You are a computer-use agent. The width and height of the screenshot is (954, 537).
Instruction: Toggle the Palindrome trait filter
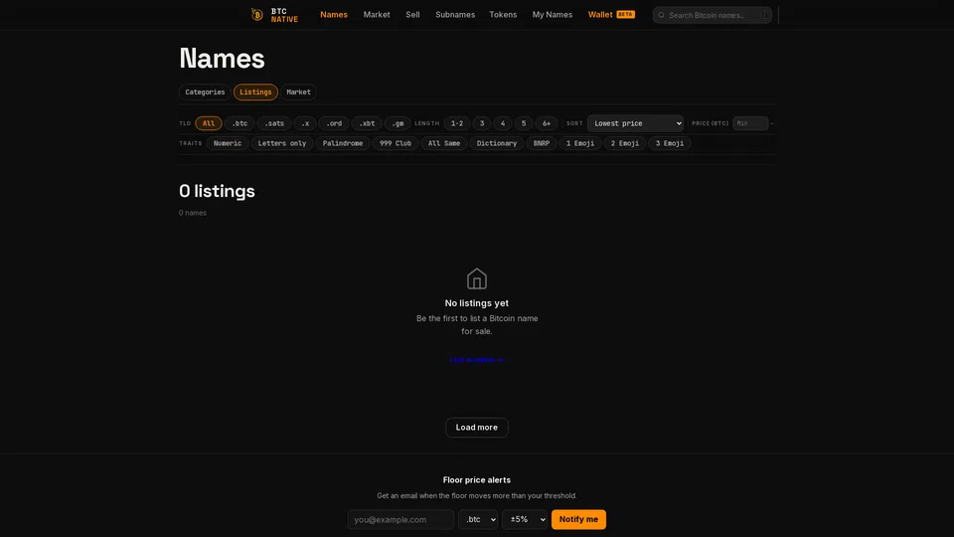pyautogui.click(x=343, y=143)
